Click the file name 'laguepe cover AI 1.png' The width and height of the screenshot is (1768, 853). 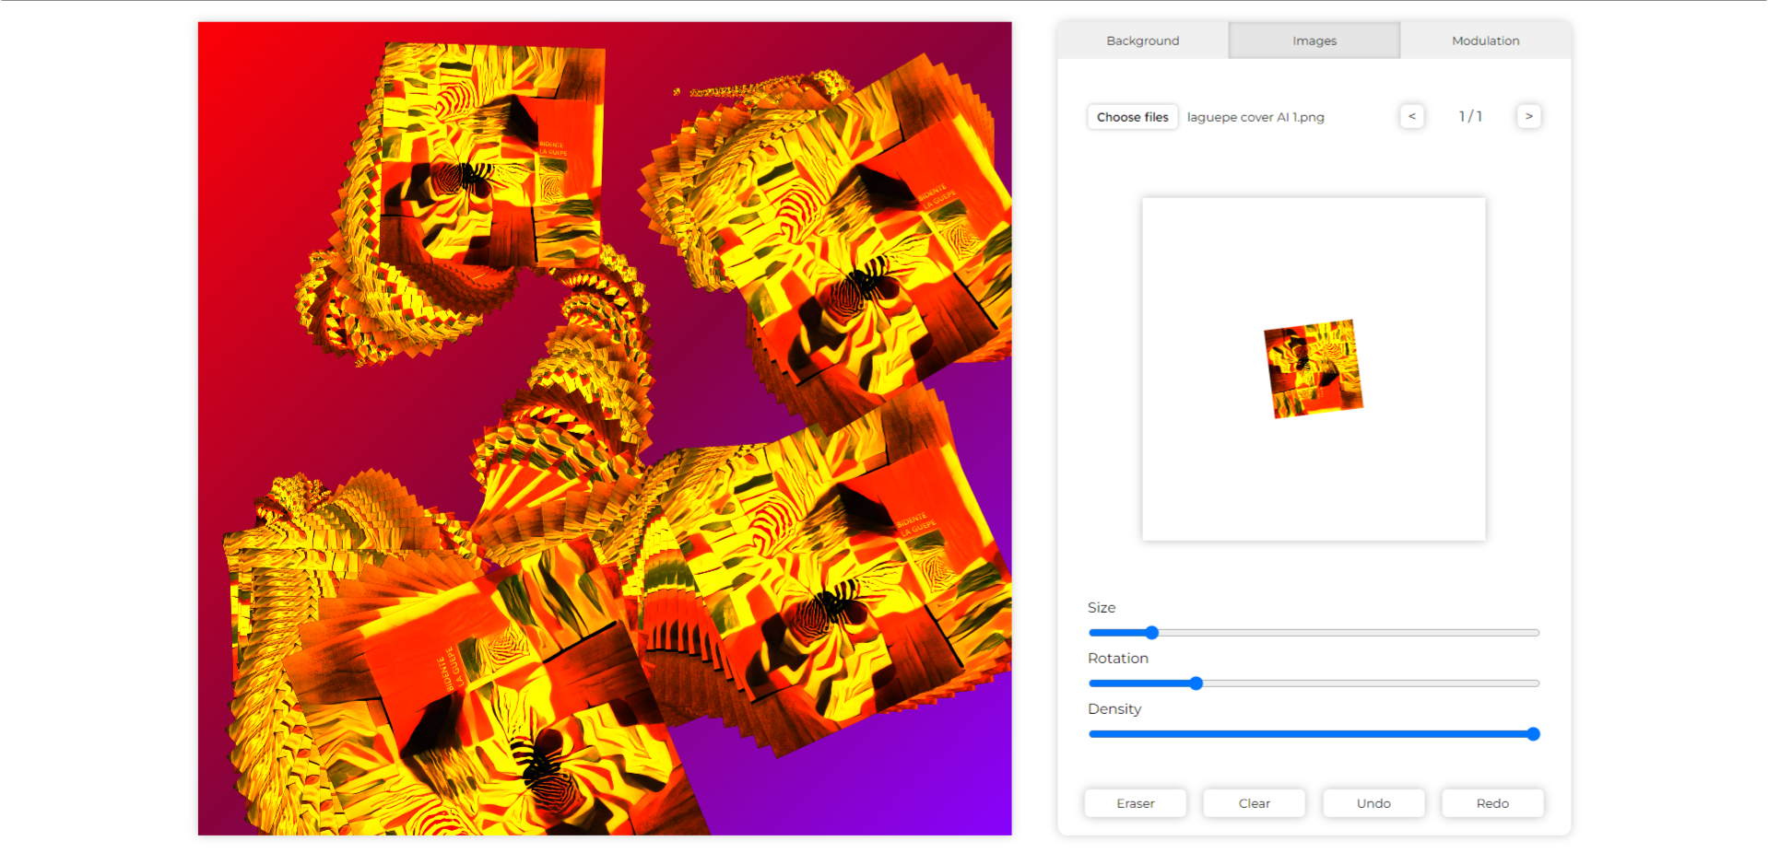point(1255,117)
